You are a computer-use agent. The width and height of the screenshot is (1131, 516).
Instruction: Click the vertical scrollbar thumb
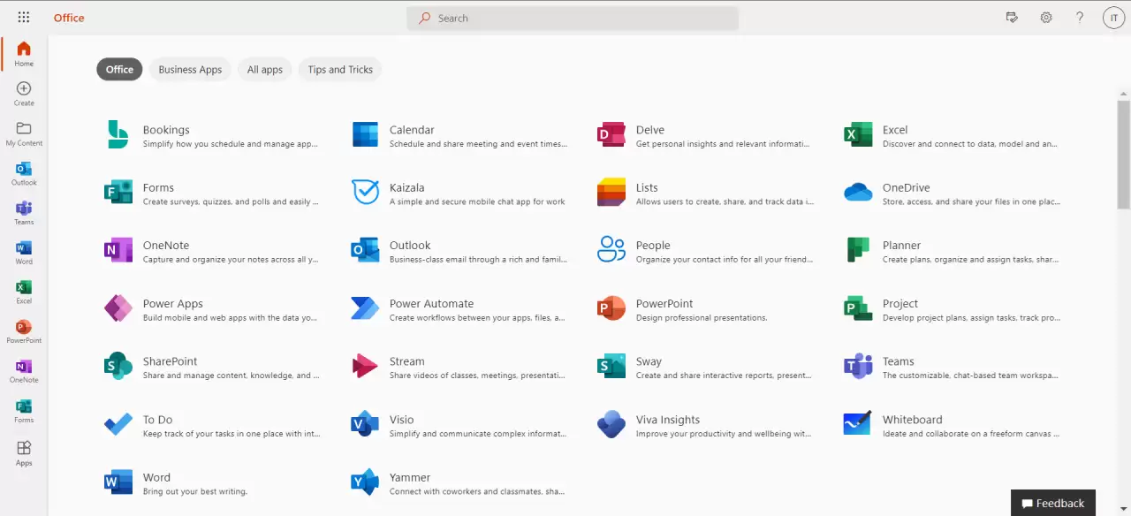1122,155
